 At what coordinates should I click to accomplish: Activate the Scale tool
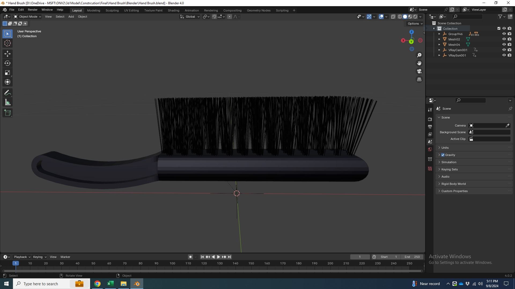pos(8,73)
